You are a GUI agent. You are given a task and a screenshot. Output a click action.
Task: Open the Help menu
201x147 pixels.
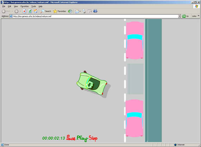(x=40, y=6)
